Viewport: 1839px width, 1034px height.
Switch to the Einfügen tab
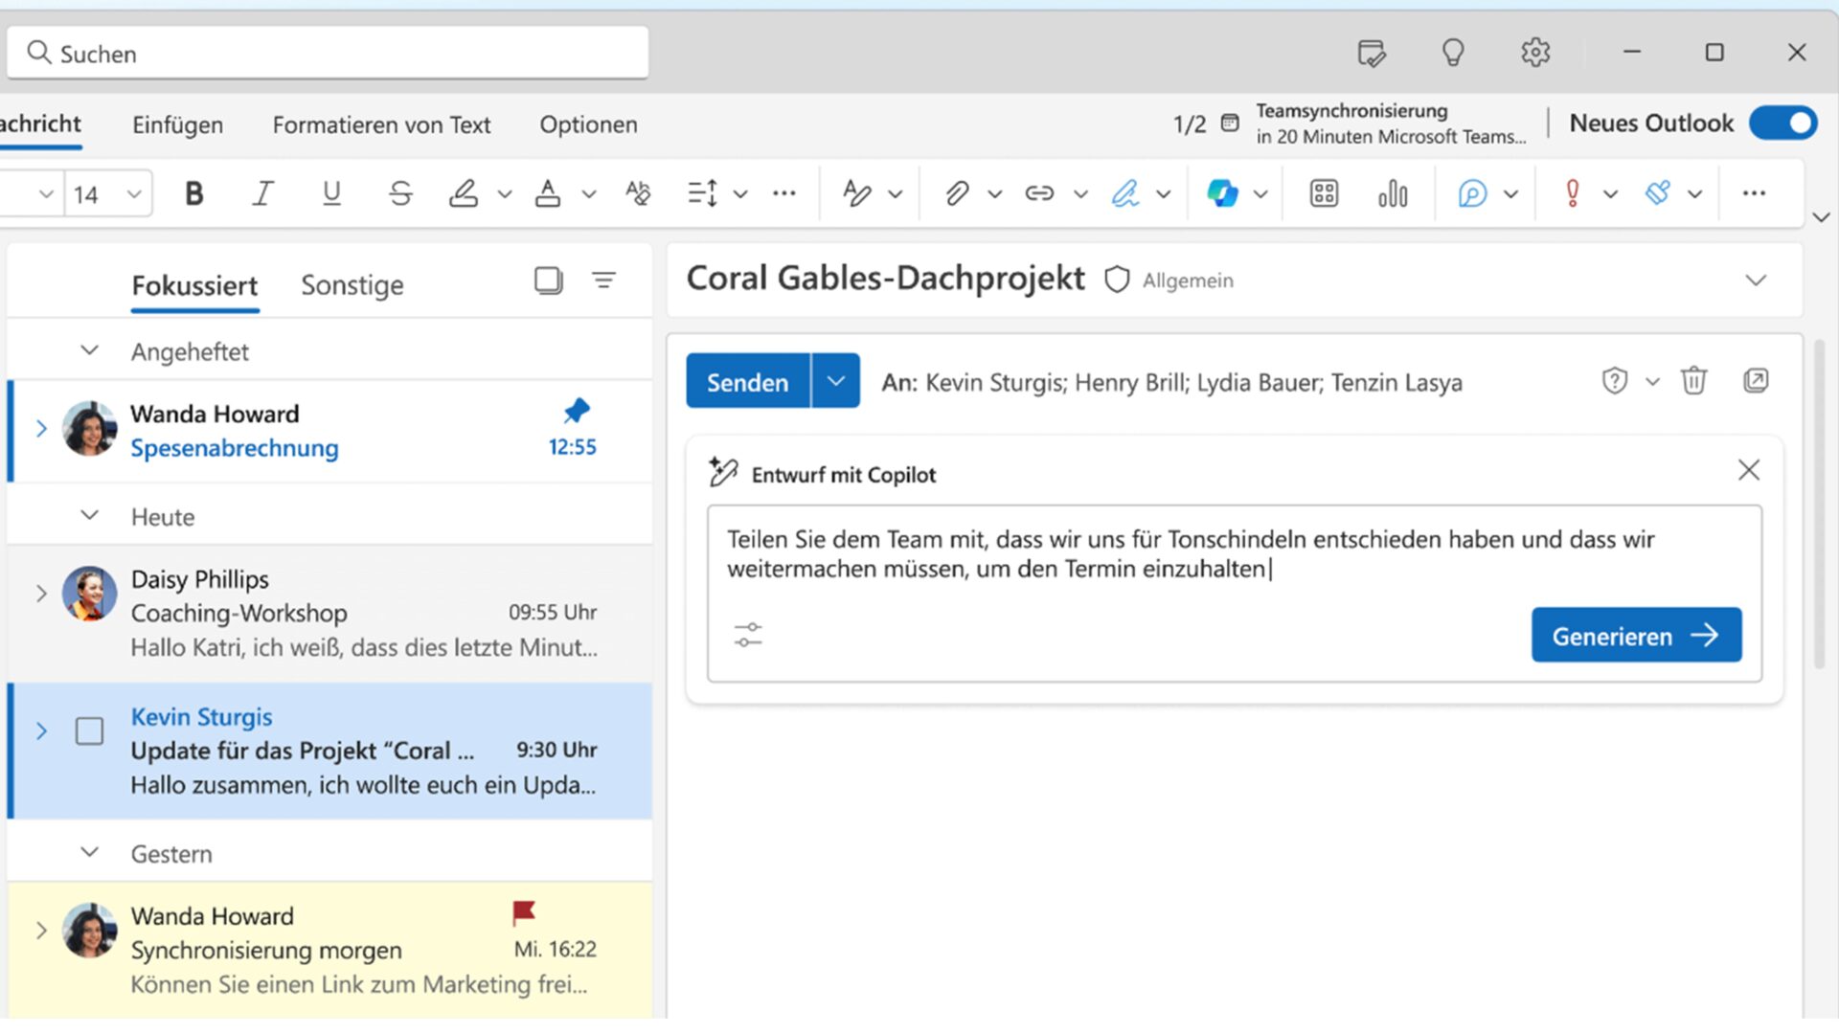coord(177,124)
